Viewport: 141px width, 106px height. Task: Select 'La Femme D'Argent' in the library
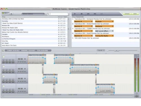click(34, 39)
